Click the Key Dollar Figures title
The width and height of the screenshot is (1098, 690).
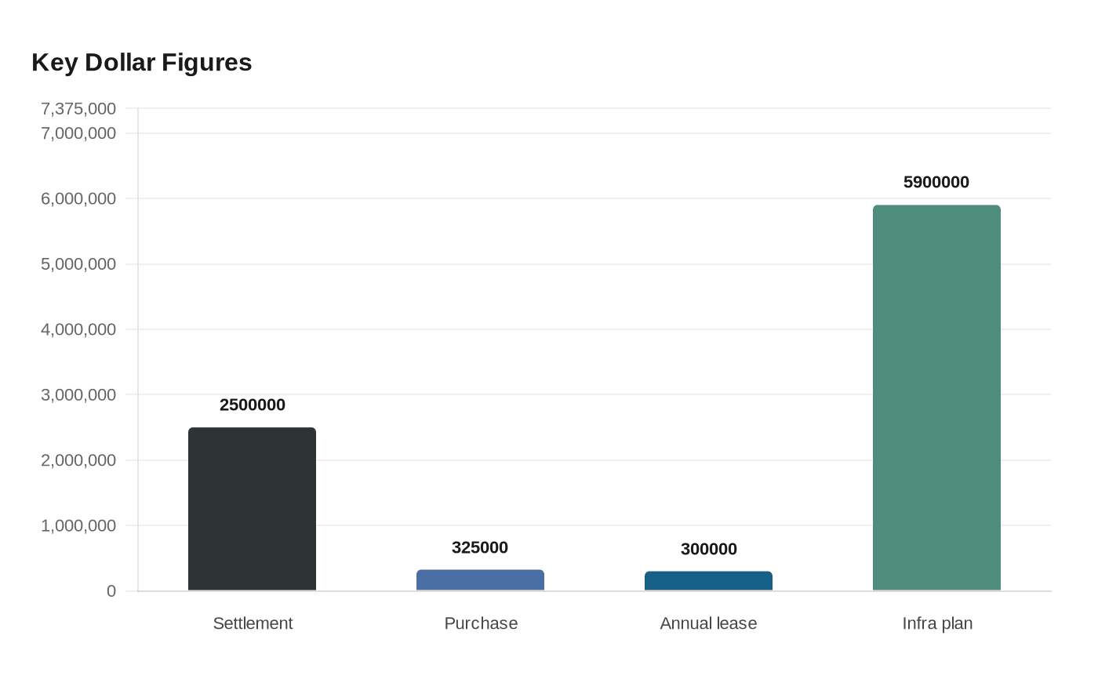point(142,62)
